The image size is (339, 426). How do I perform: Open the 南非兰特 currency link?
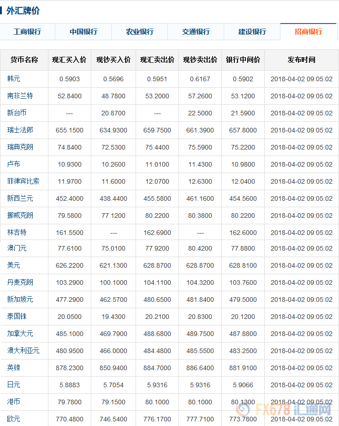pos(20,96)
